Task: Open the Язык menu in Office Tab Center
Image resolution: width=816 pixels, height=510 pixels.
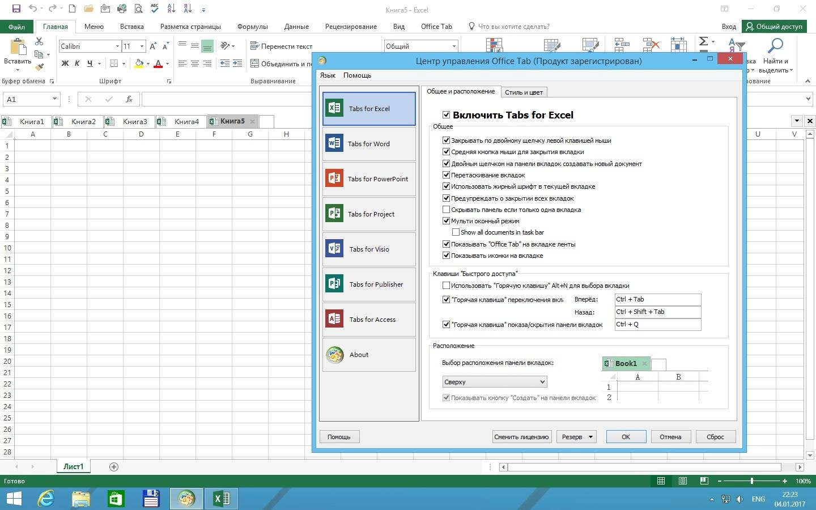Action: (x=328, y=75)
